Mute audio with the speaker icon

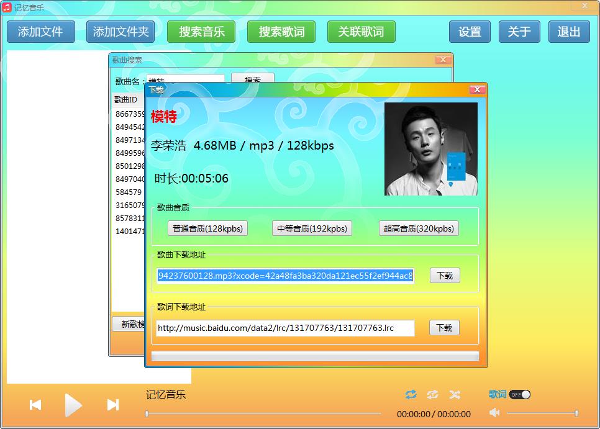coord(494,413)
